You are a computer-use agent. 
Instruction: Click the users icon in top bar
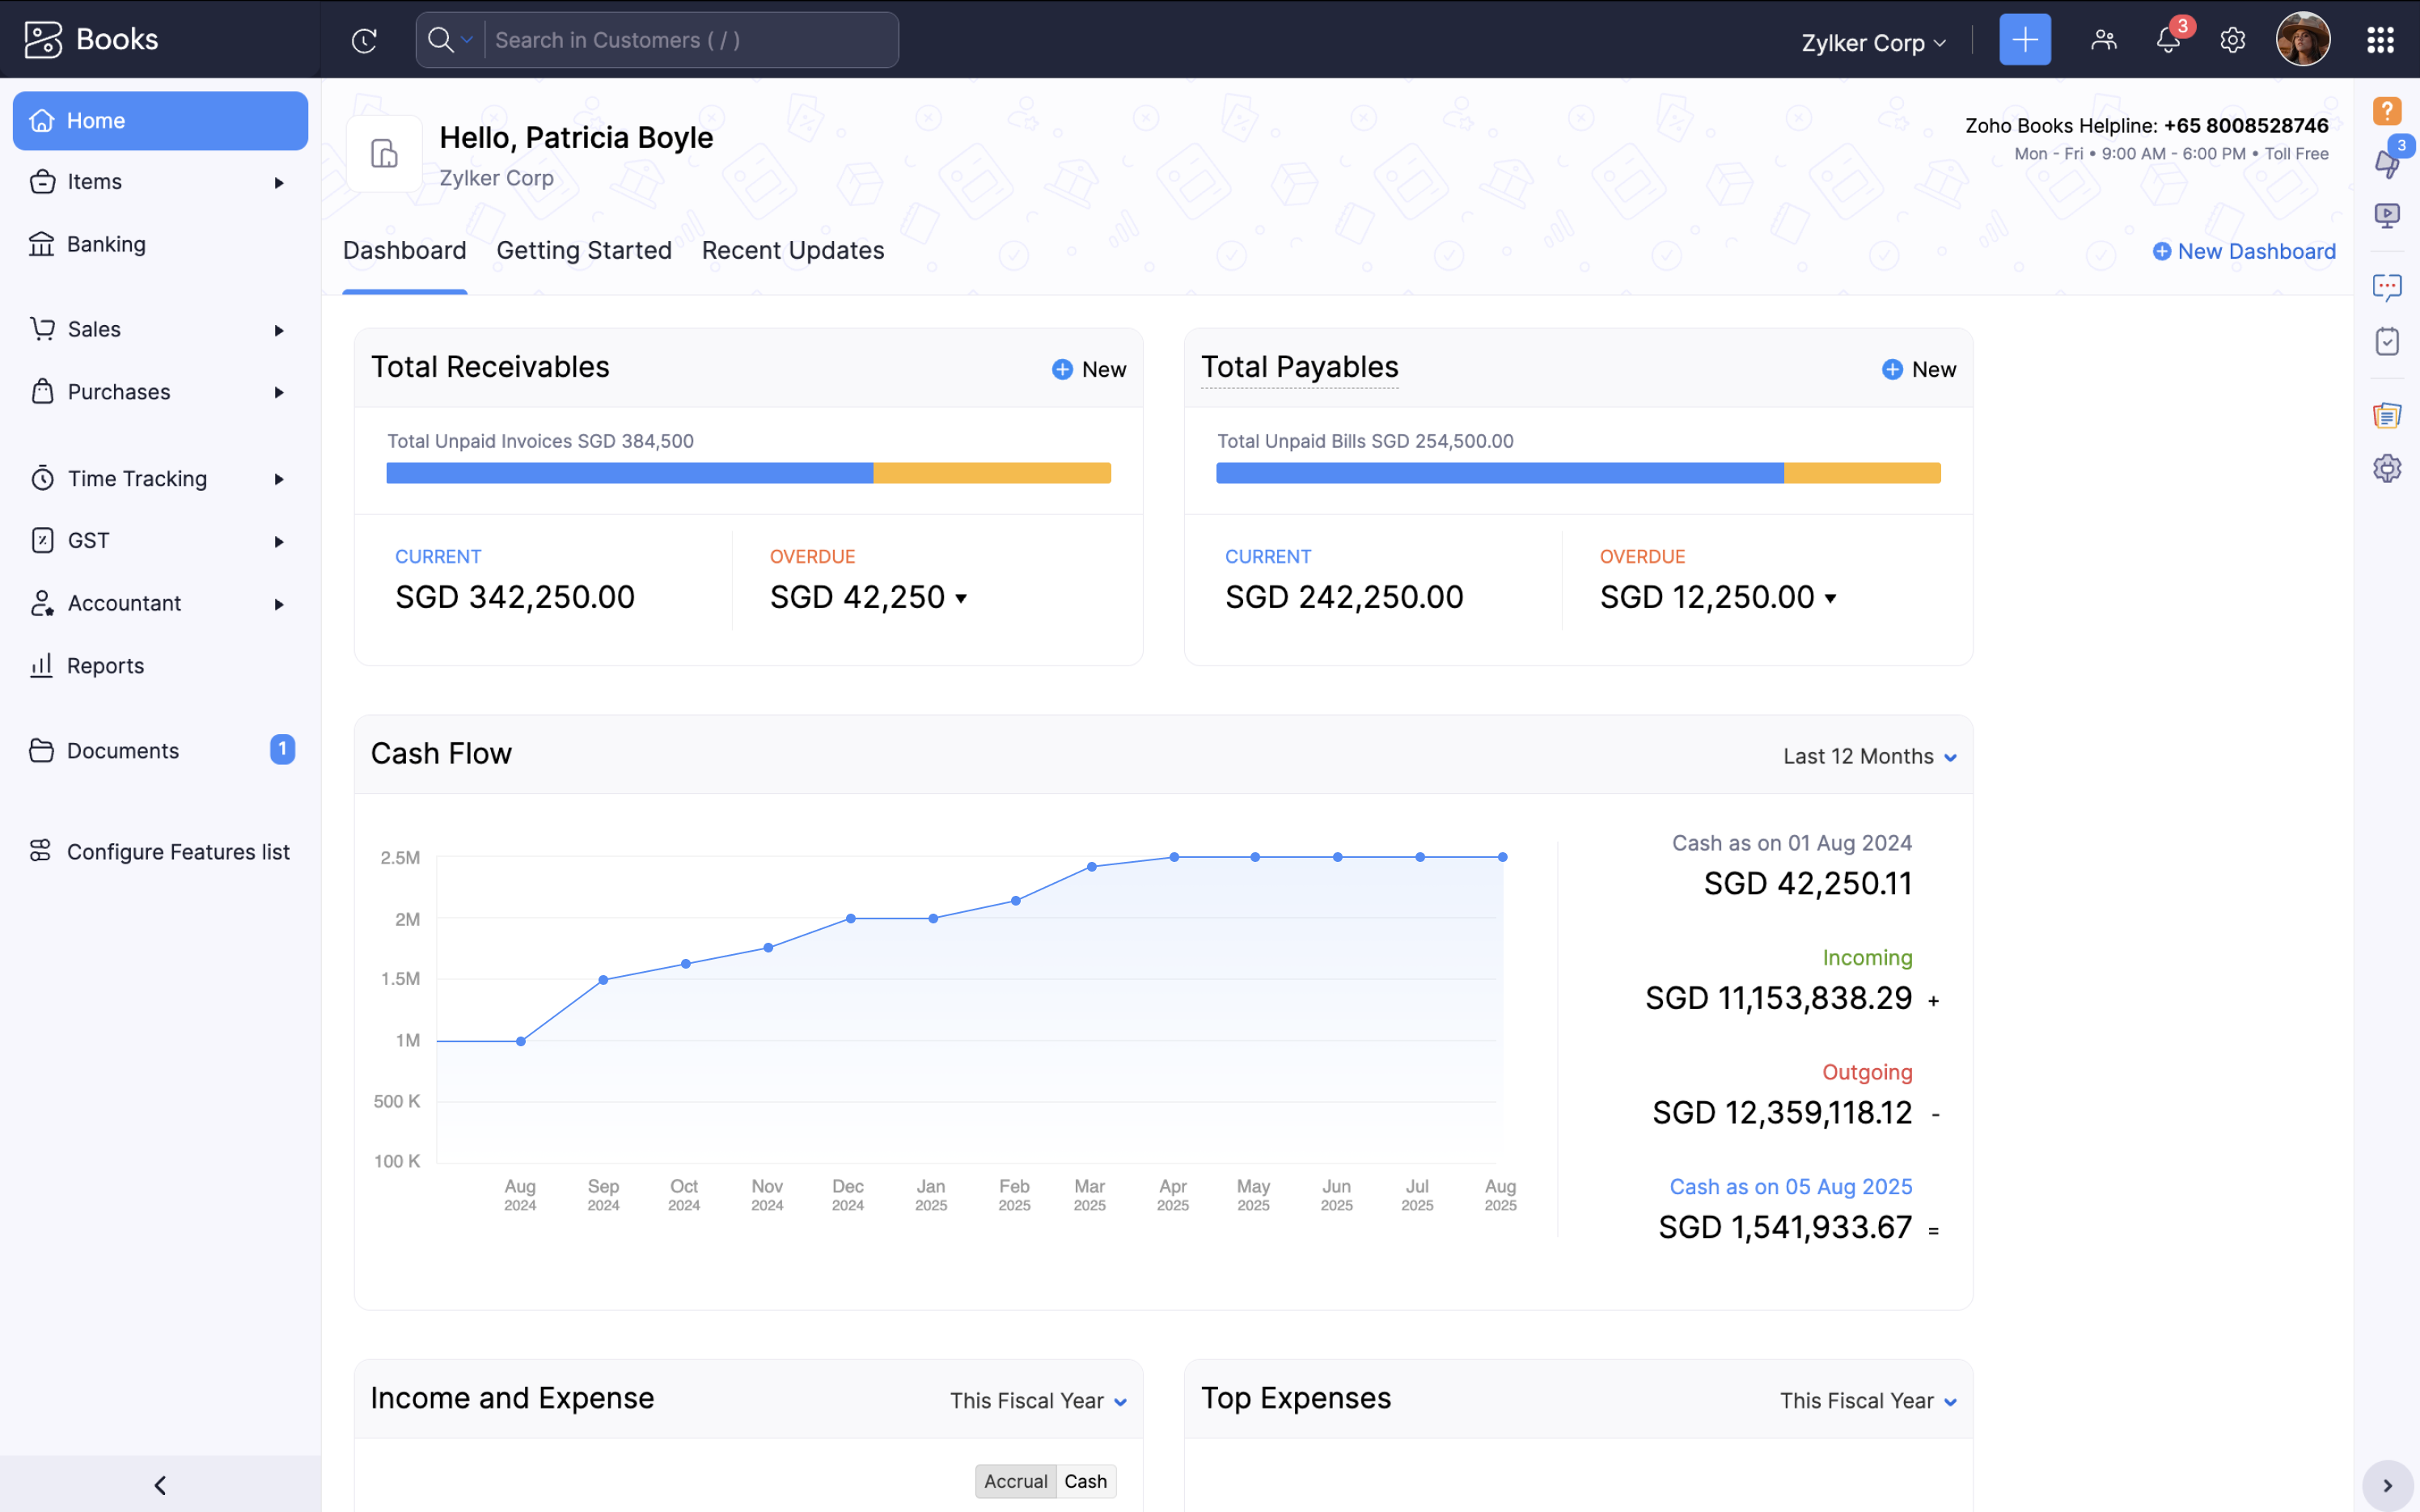[2104, 40]
